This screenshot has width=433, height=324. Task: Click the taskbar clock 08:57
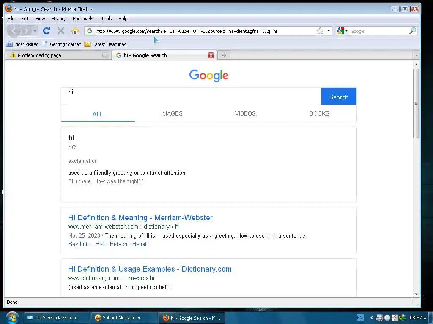click(x=418, y=318)
